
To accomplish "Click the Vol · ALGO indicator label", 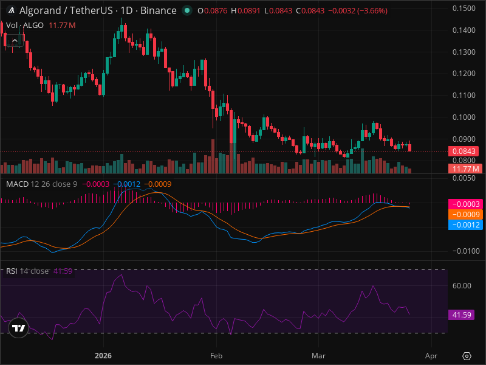I will (x=25, y=25).
